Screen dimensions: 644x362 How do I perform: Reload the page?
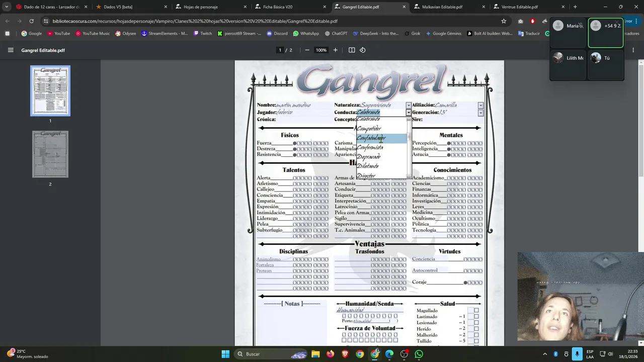click(31, 21)
